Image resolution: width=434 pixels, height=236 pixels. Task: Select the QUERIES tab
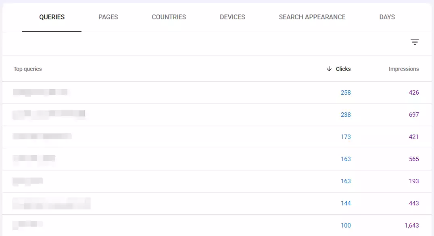[52, 17]
